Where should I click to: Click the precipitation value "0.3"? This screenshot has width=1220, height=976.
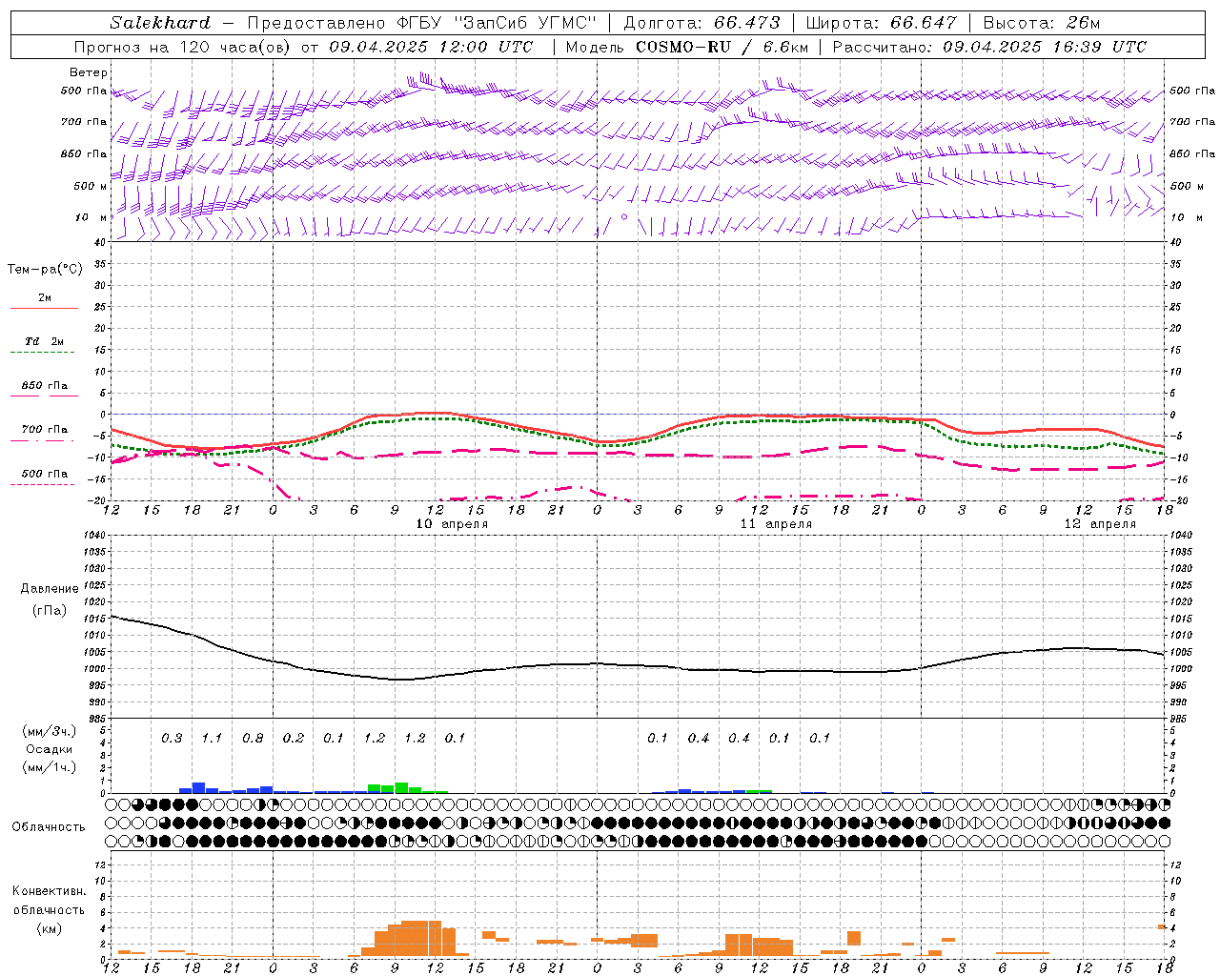pos(172,739)
